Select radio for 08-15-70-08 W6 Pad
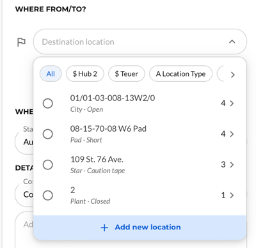Image resolution: width=256 pixels, height=248 pixels. coord(48,134)
